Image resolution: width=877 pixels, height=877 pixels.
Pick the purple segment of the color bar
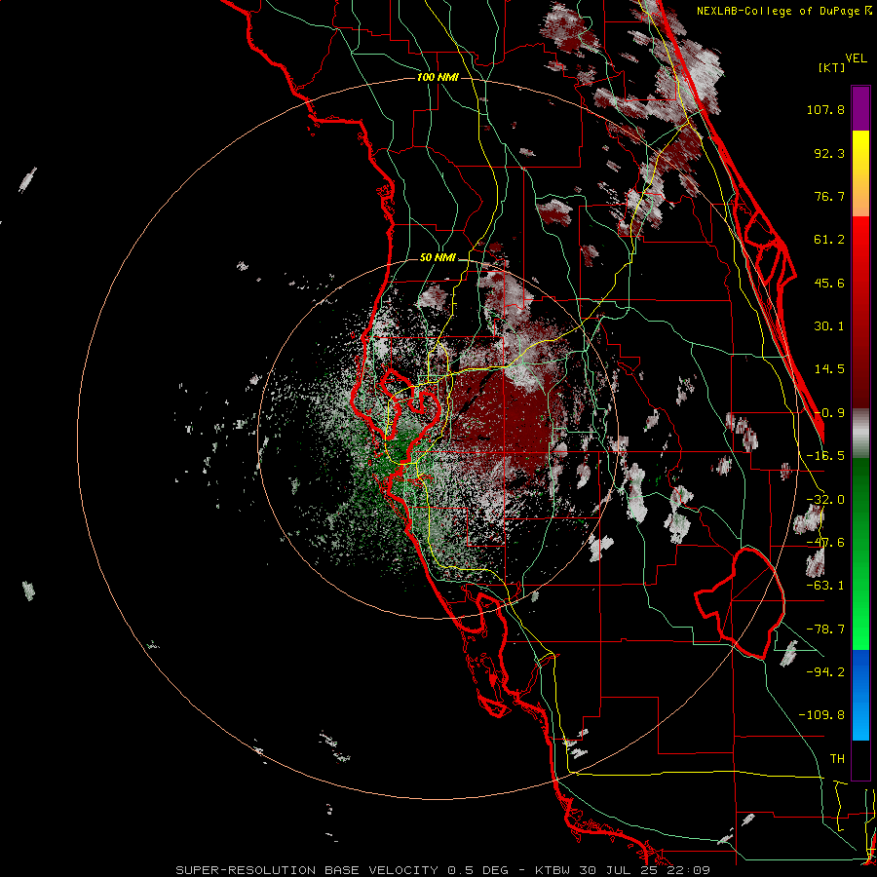click(860, 108)
